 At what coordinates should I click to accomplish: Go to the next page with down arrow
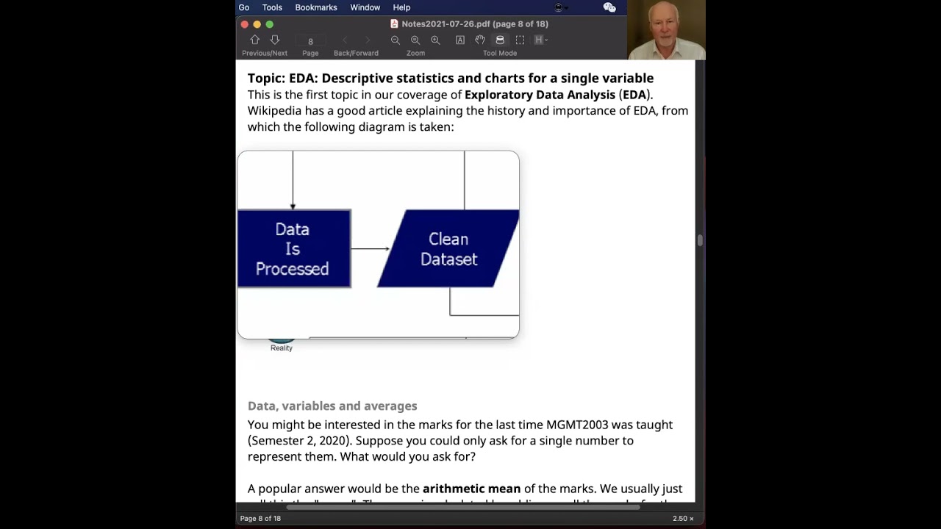point(275,40)
